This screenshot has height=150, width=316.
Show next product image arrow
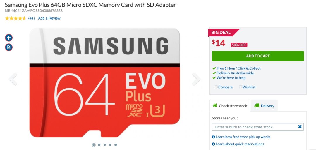click(196, 79)
